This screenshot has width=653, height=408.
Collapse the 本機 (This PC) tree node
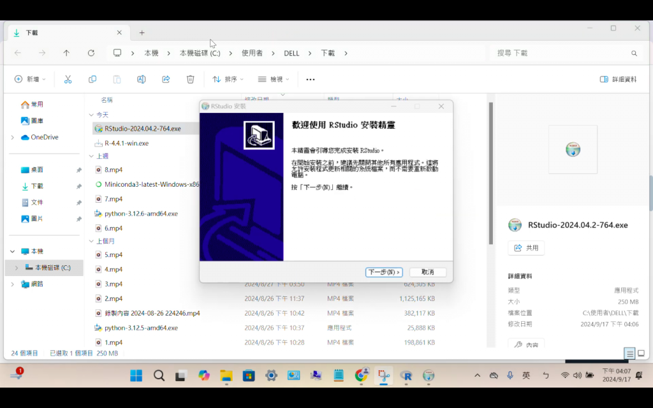coord(13,251)
